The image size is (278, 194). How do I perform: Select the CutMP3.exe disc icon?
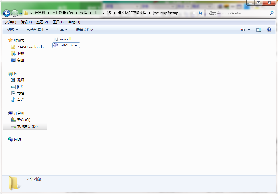(56, 45)
